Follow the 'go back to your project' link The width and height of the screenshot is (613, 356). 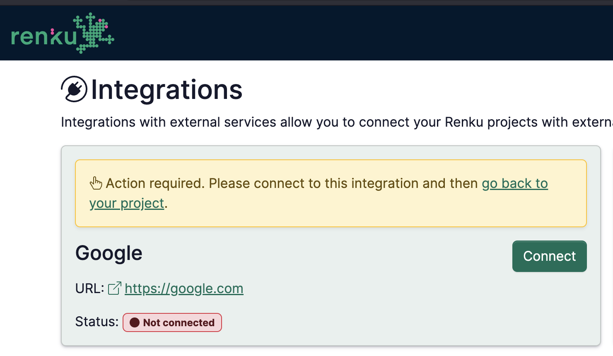[514, 183]
